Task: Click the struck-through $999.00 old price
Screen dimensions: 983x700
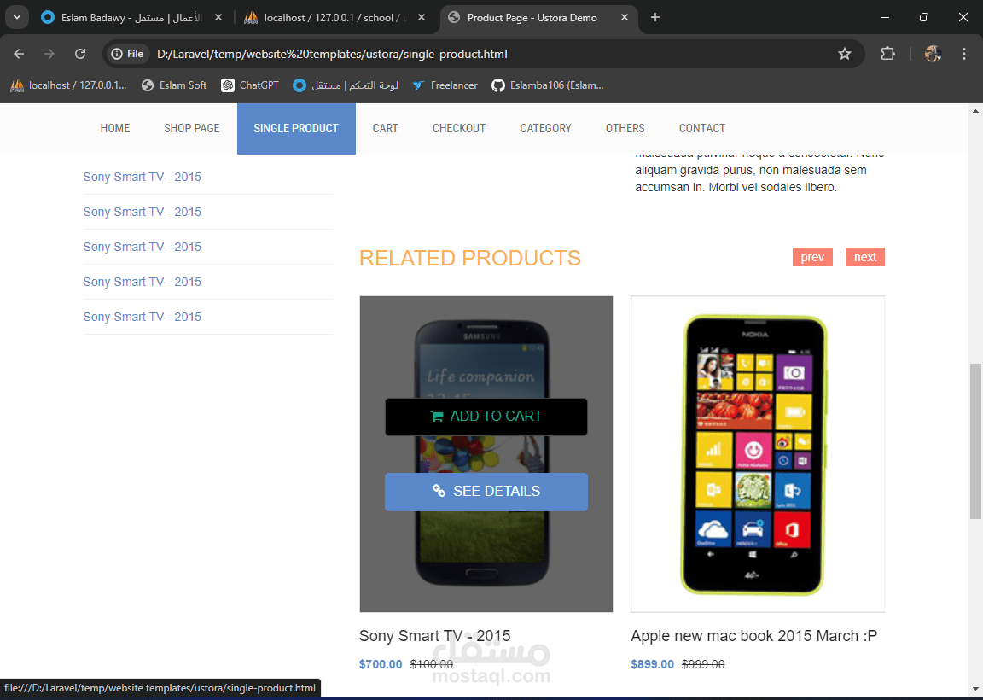Action: pyautogui.click(x=703, y=664)
